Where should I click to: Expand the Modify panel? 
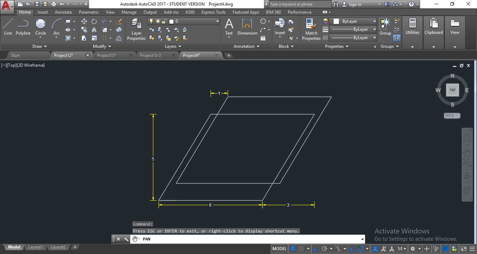point(101,46)
